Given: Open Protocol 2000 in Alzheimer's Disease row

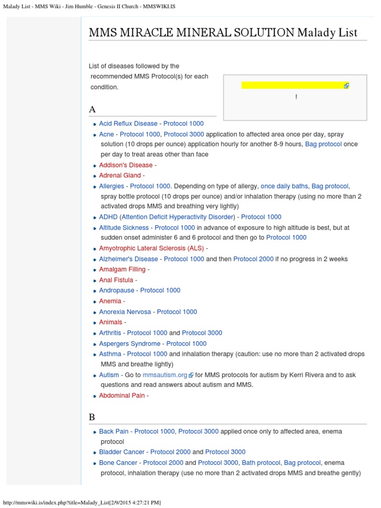Looking at the screenshot, I should coord(254,259).
